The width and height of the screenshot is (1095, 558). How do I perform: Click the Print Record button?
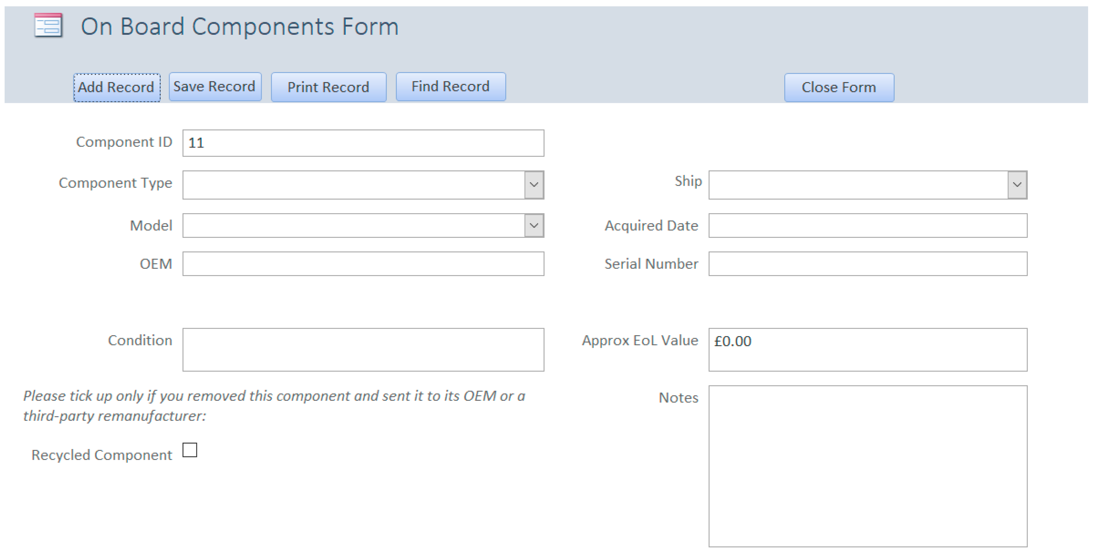(x=328, y=87)
